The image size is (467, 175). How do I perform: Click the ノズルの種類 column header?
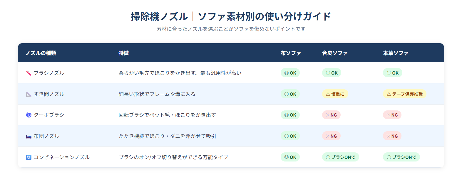(41, 53)
